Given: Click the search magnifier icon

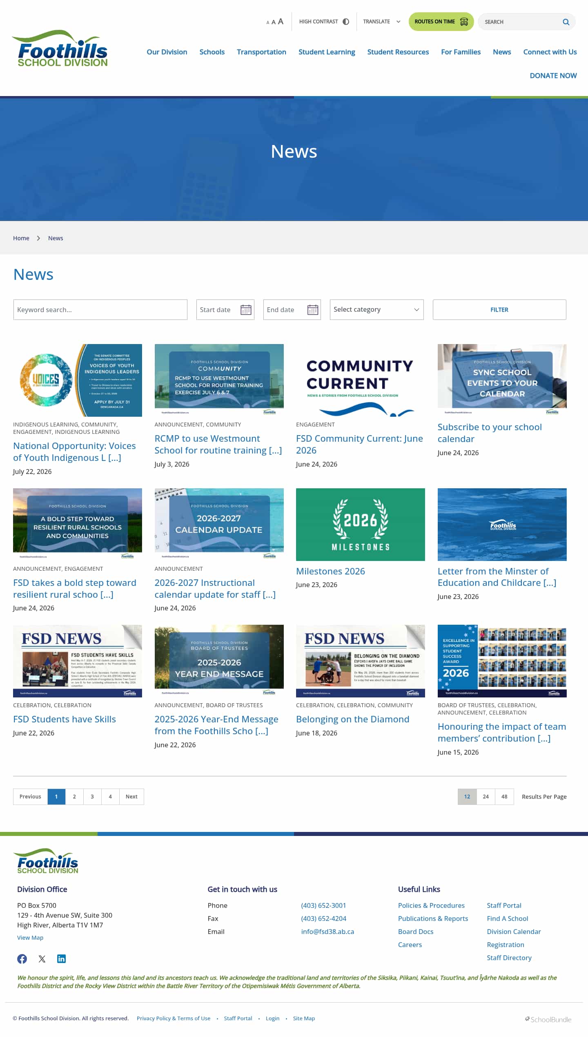Looking at the screenshot, I should (x=566, y=22).
